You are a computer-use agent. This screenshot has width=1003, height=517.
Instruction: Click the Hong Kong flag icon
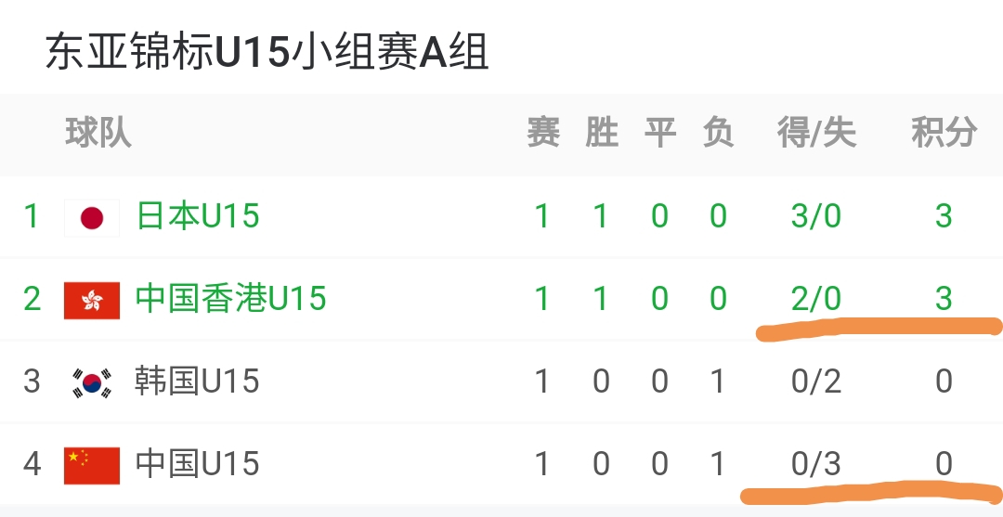click(x=92, y=299)
